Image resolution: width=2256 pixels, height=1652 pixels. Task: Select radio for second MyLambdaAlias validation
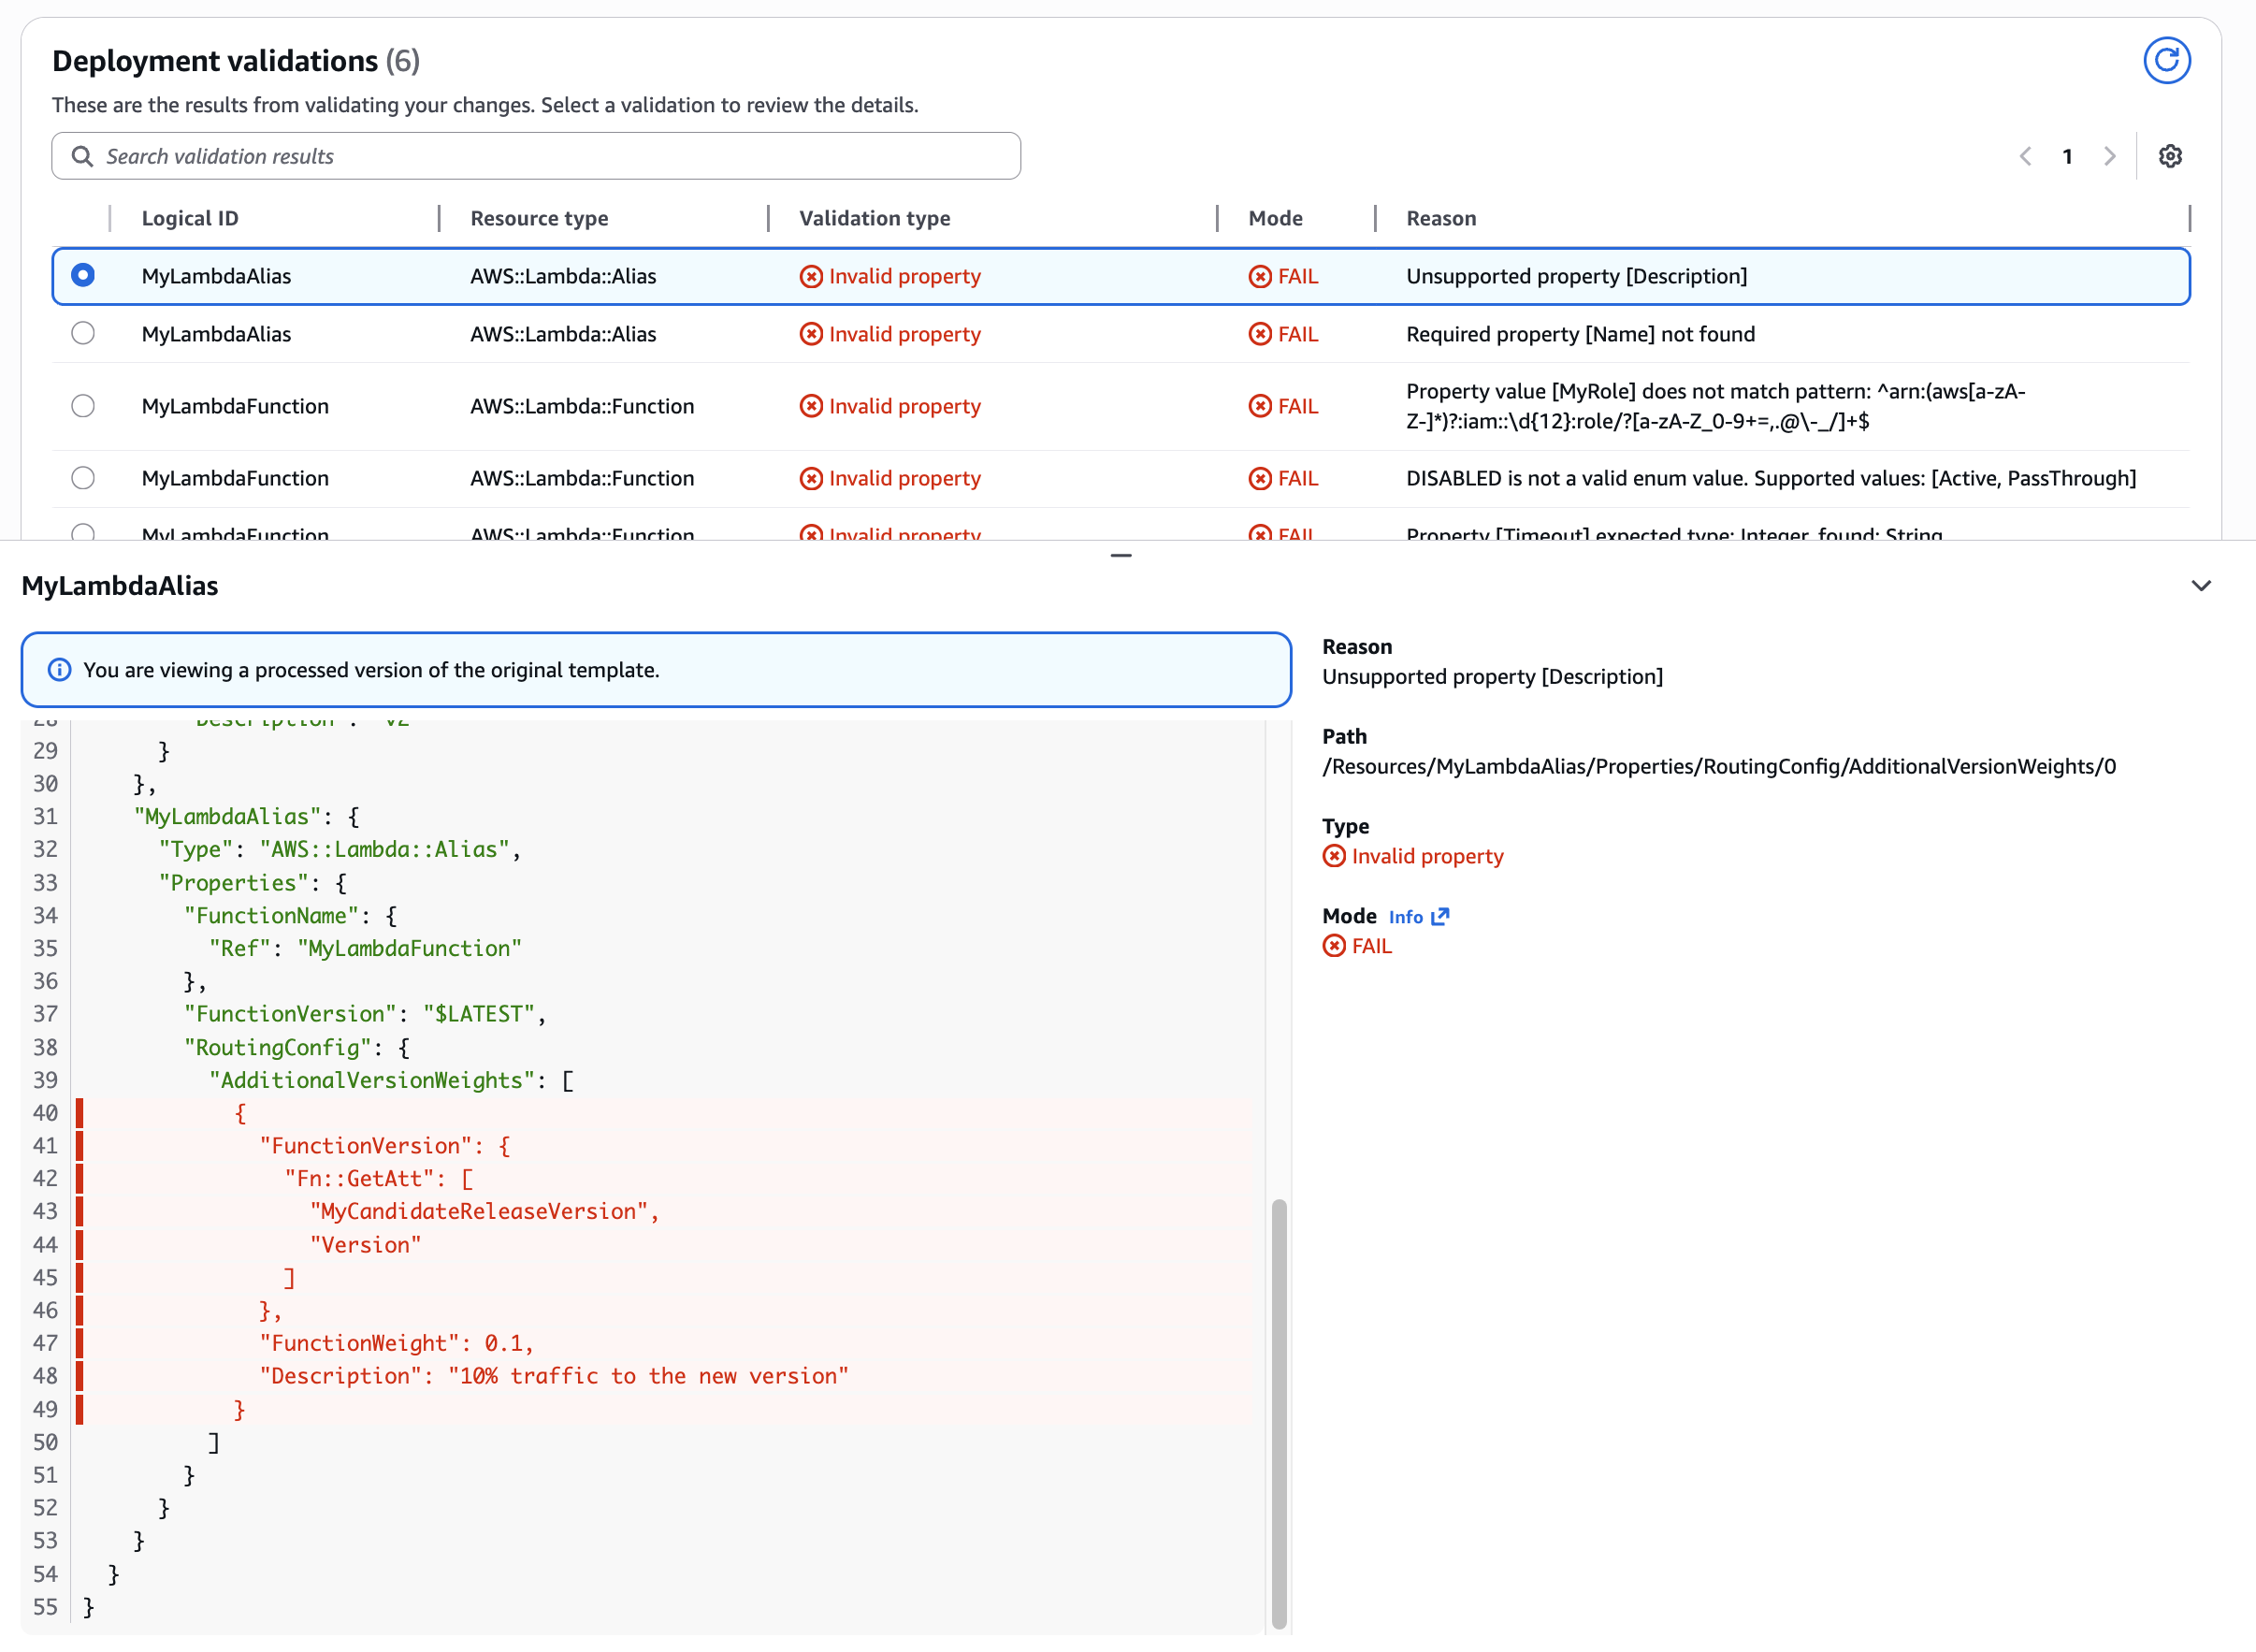(84, 333)
